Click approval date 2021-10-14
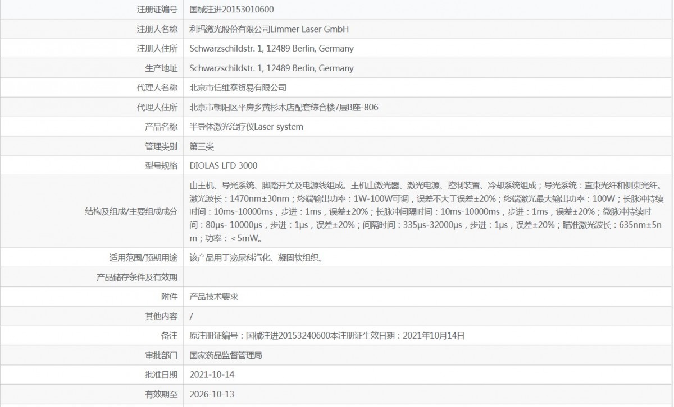Screen dimensions: 674x407 (212, 374)
